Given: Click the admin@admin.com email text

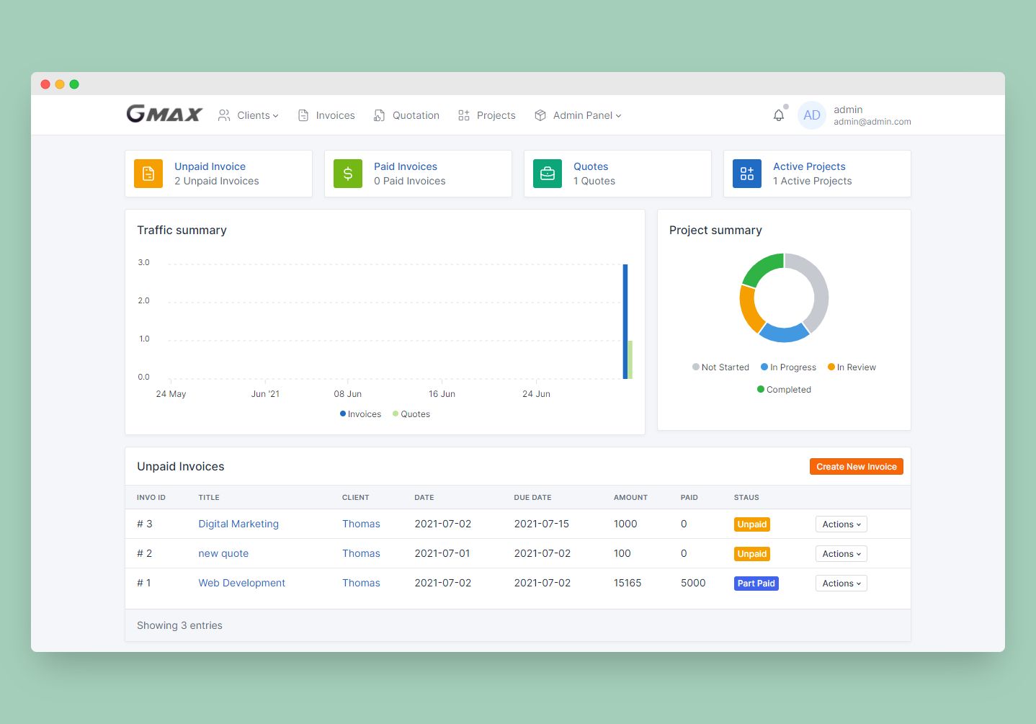Looking at the screenshot, I should (x=872, y=122).
